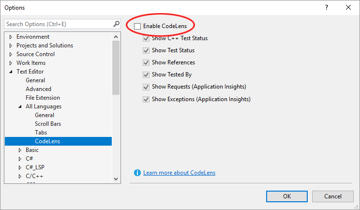Image resolution: width=360 pixels, height=210 pixels.
Task: Collapse the Text Editor node
Action: click(x=11, y=72)
